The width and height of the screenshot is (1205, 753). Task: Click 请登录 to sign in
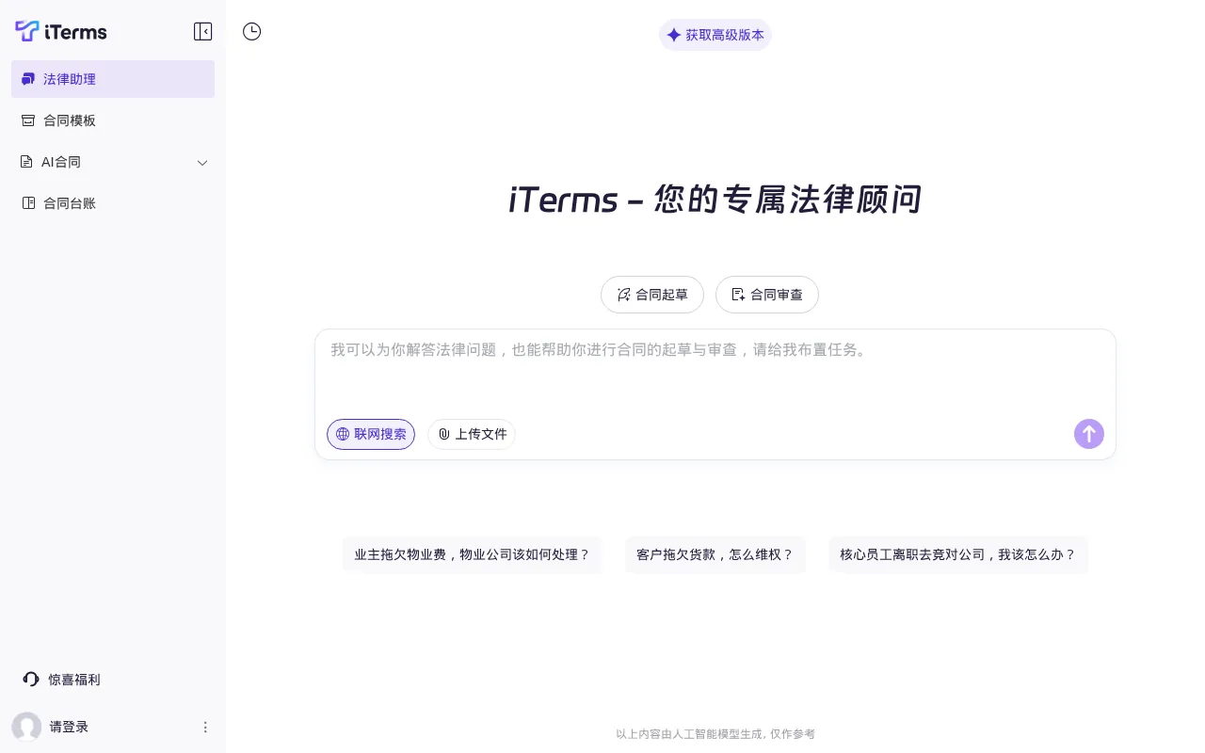[69, 727]
